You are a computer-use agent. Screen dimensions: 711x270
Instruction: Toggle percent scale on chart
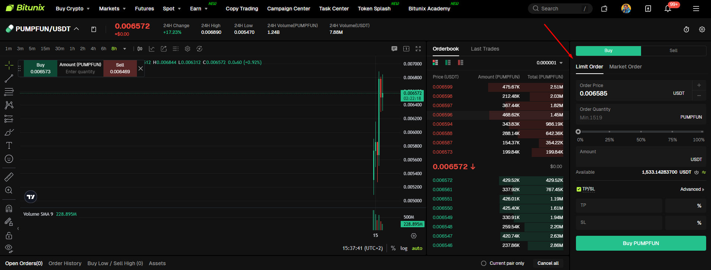[393, 248]
